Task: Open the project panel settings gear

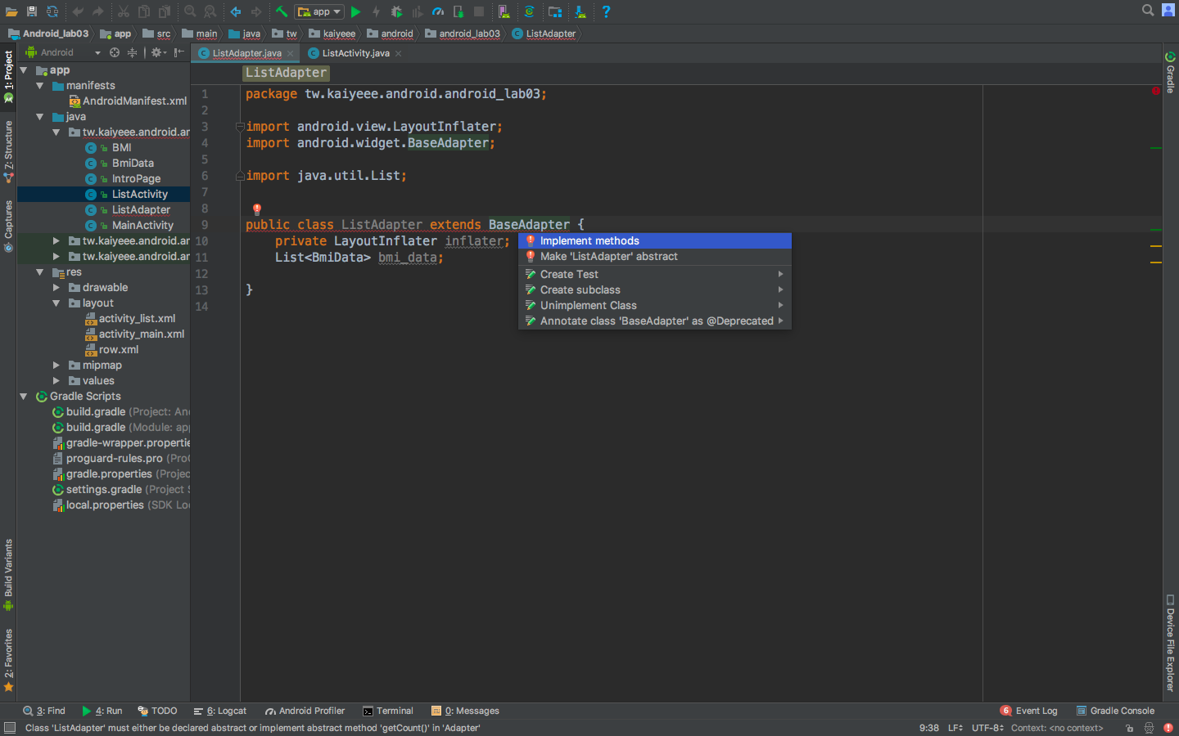Action: click(x=157, y=52)
